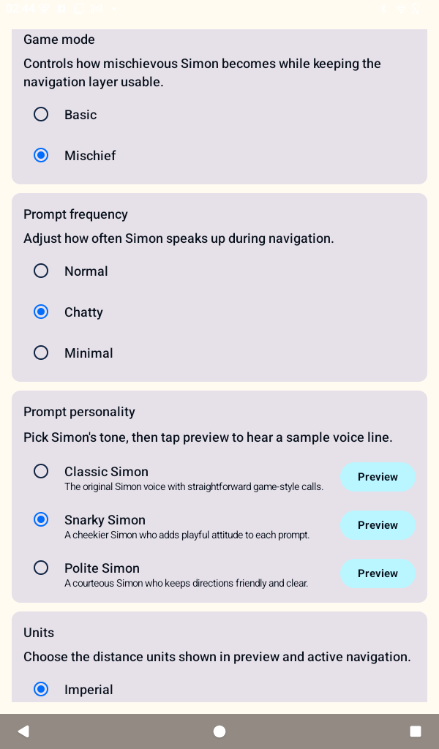Select the Chatty prompt frequency
This screenshot has width=439, height=749.
pos(41,312)
